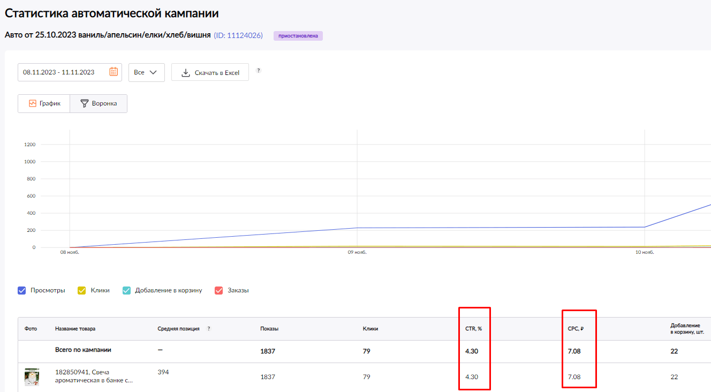Viewport: 711px width, 392px height.
Task: Switch to the Воронка tab
Action: pyautogui.click(x=99, y=103)
